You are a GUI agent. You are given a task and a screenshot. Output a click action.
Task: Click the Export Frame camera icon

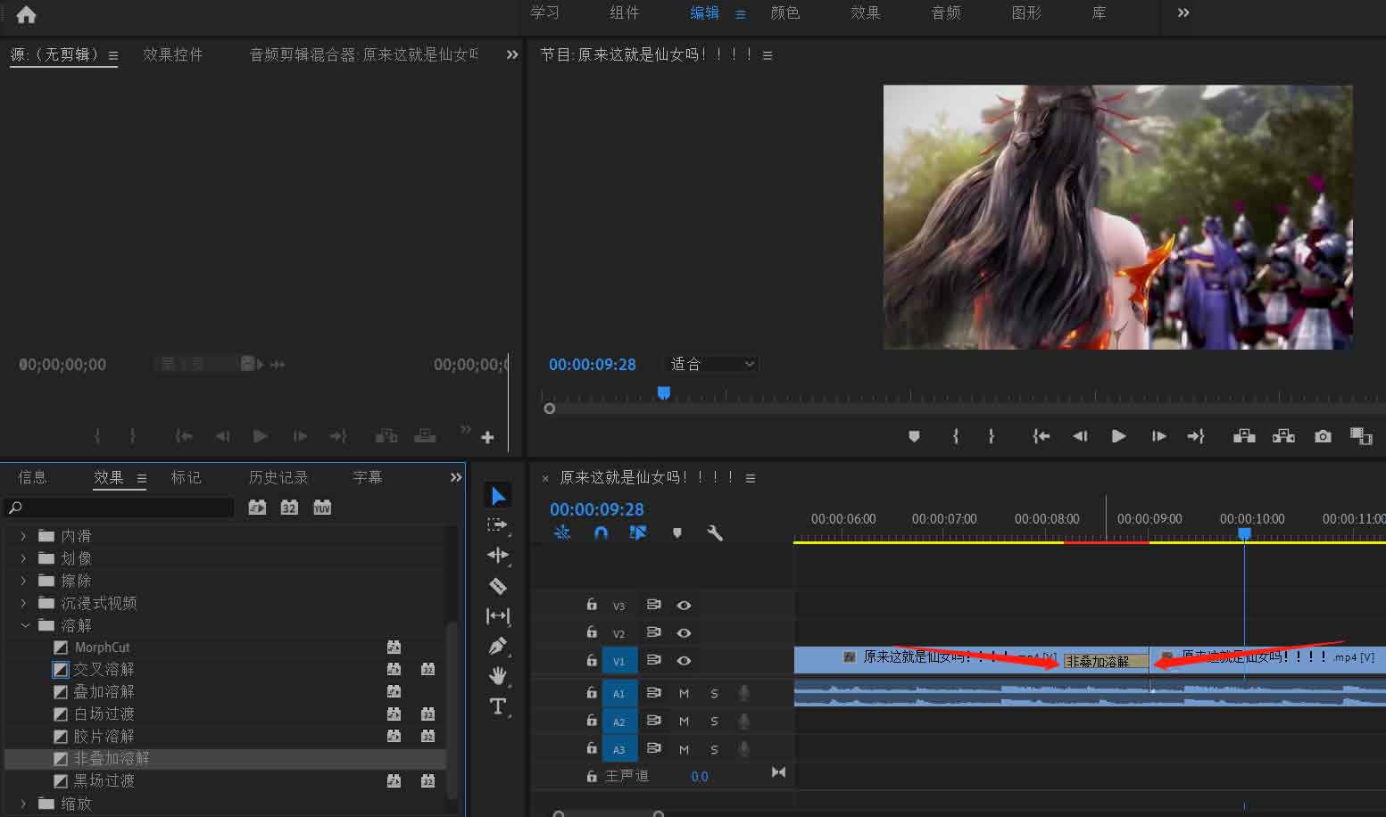(x=1323, y=436)
